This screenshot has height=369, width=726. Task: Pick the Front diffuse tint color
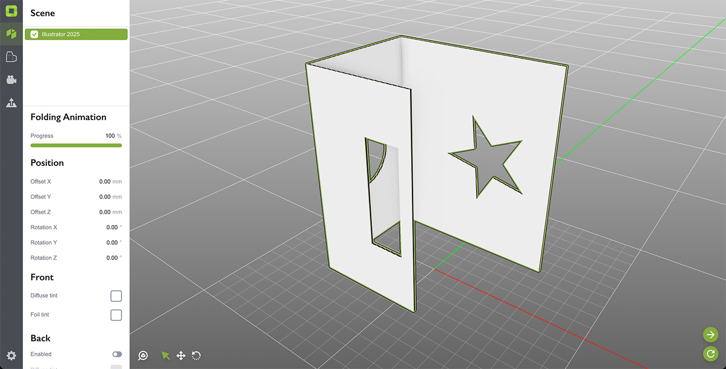(116, 296)
